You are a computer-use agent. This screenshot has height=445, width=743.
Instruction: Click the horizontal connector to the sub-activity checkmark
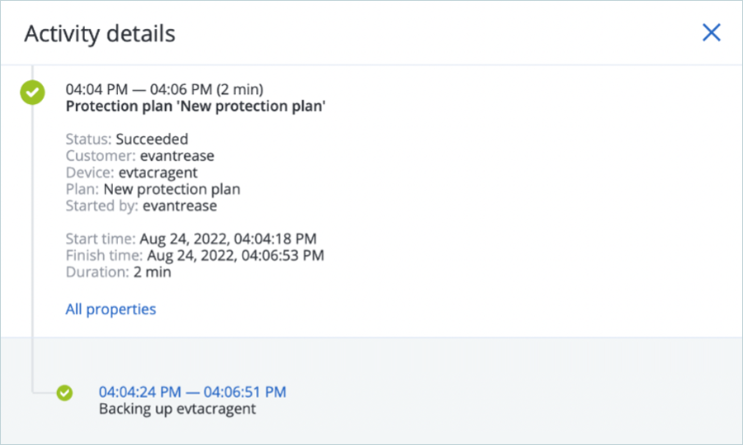click(45, 393)
